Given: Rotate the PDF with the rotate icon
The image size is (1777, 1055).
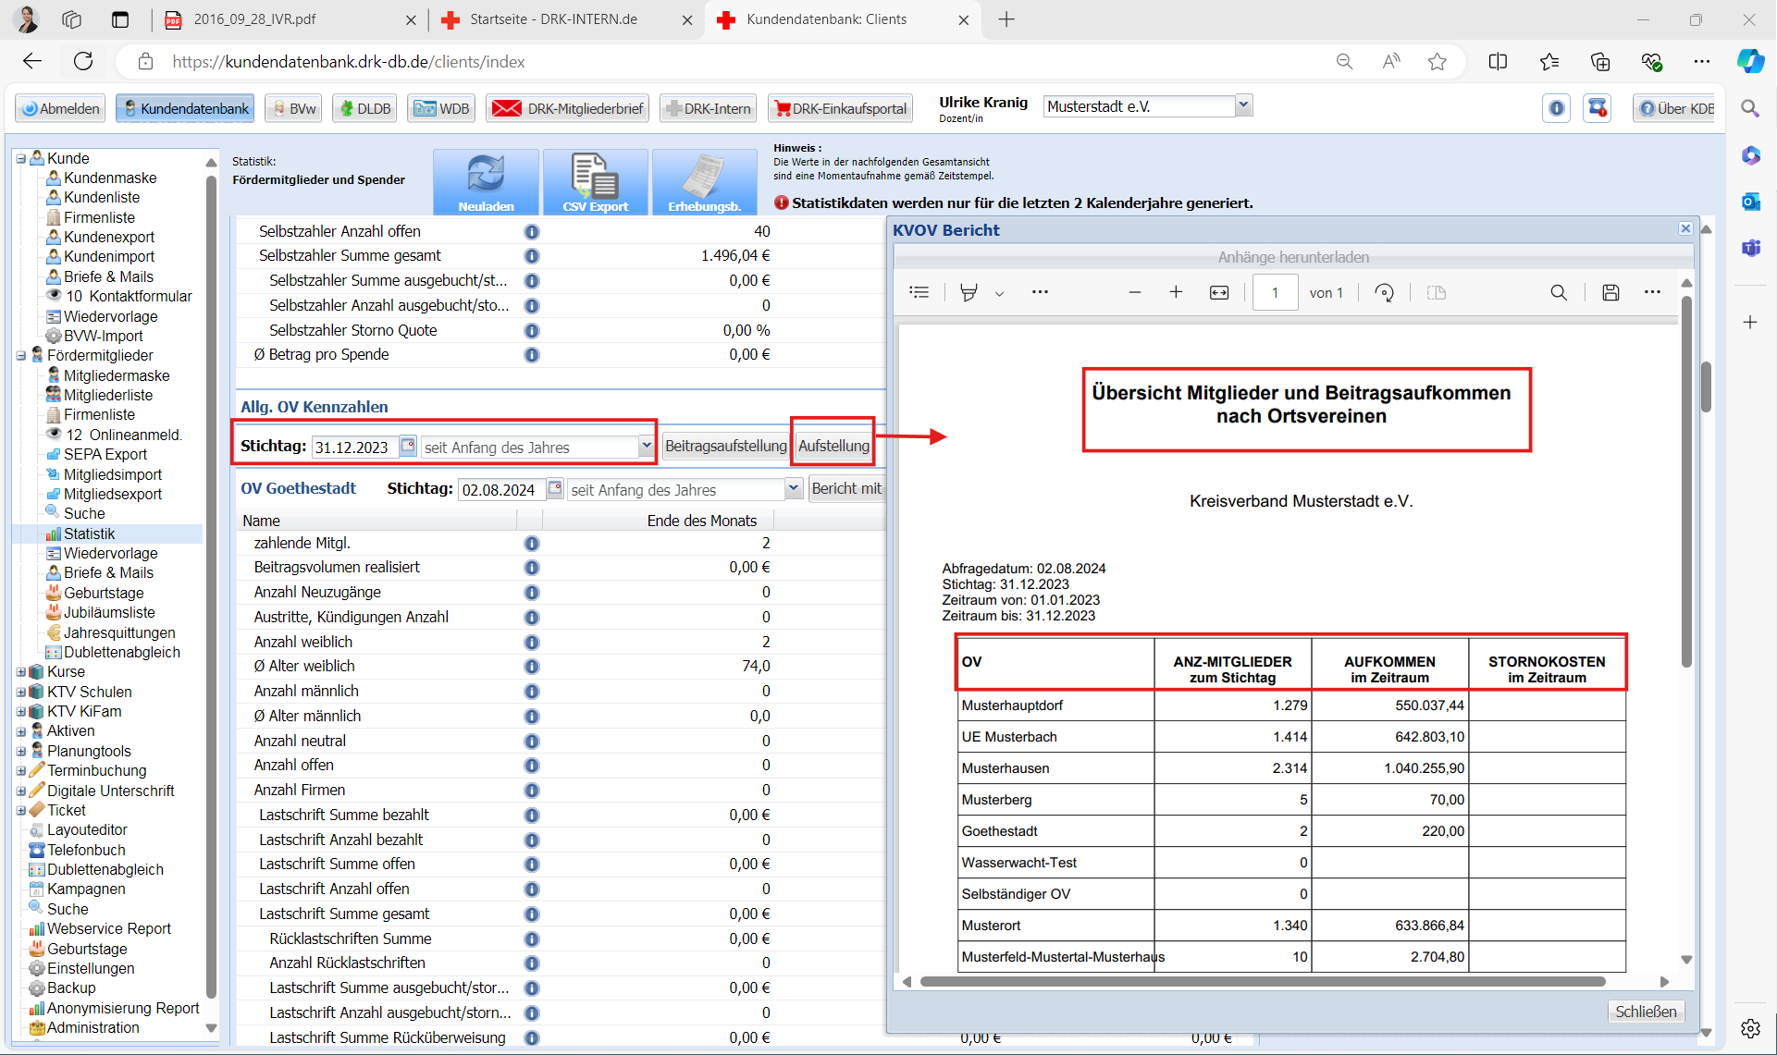Looking at the screenshot, I should tap(1384, 292).
